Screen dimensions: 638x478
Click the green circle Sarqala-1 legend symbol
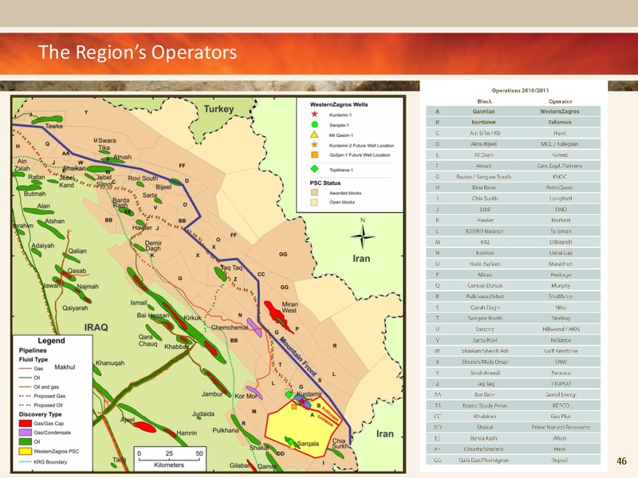314,125
